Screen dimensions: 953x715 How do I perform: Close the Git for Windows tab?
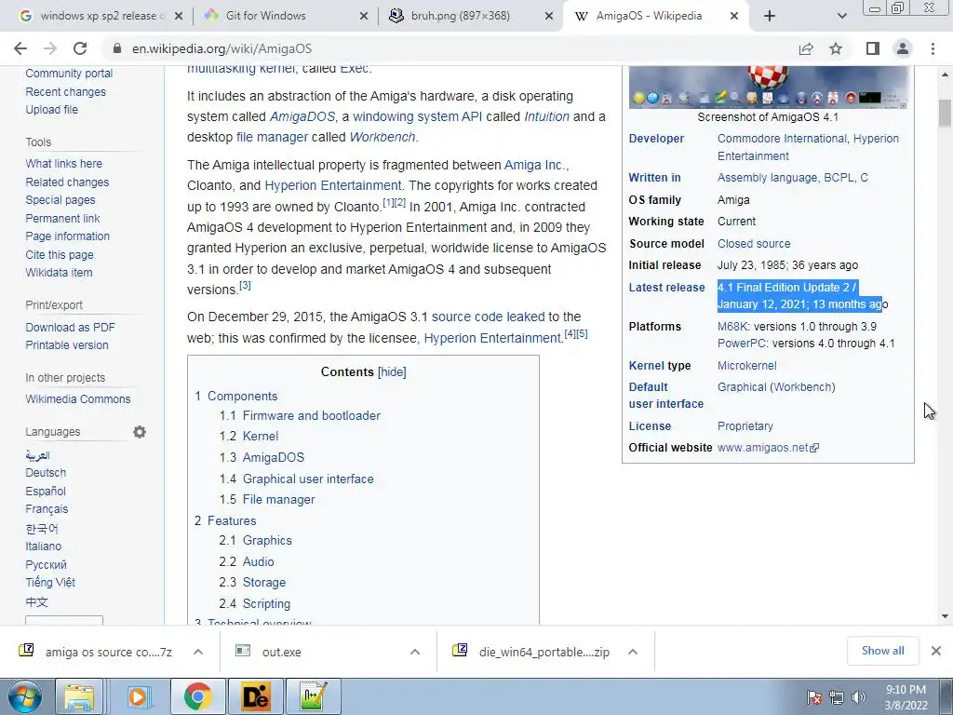364,17
